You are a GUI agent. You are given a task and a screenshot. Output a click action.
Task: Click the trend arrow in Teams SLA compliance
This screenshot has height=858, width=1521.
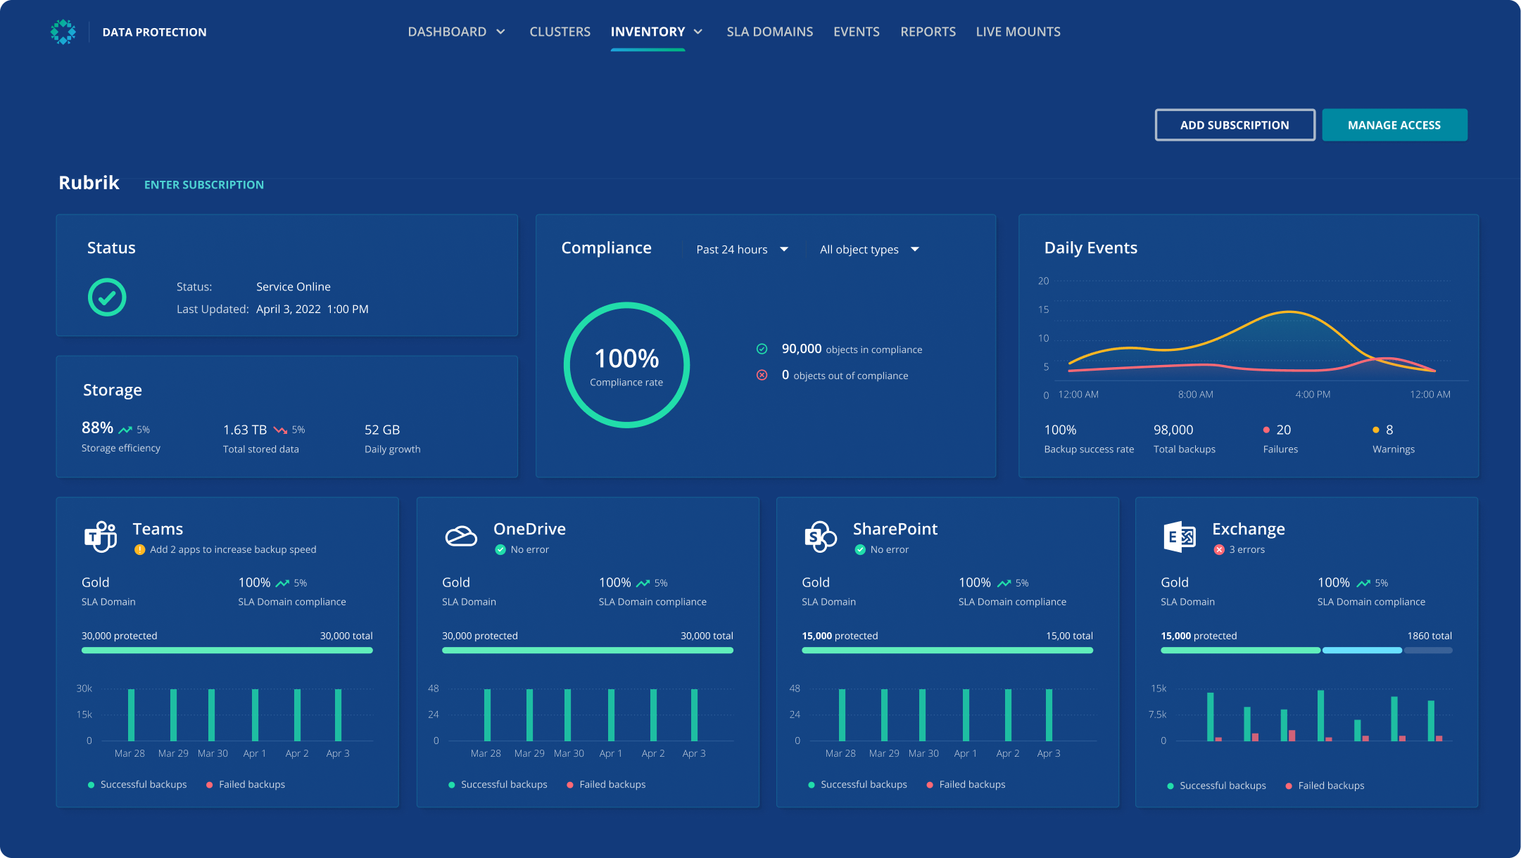282,583
